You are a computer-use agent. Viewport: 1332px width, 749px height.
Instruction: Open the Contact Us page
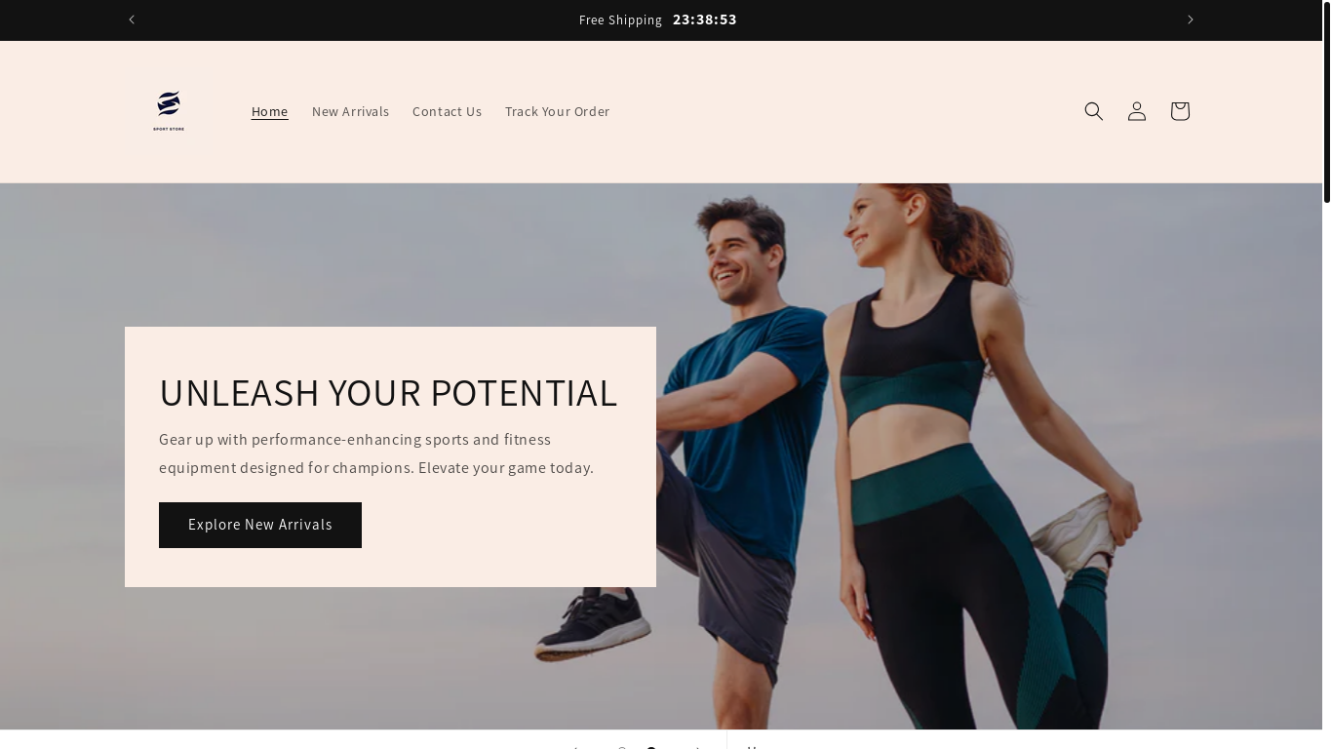click(x=447, y=111)
